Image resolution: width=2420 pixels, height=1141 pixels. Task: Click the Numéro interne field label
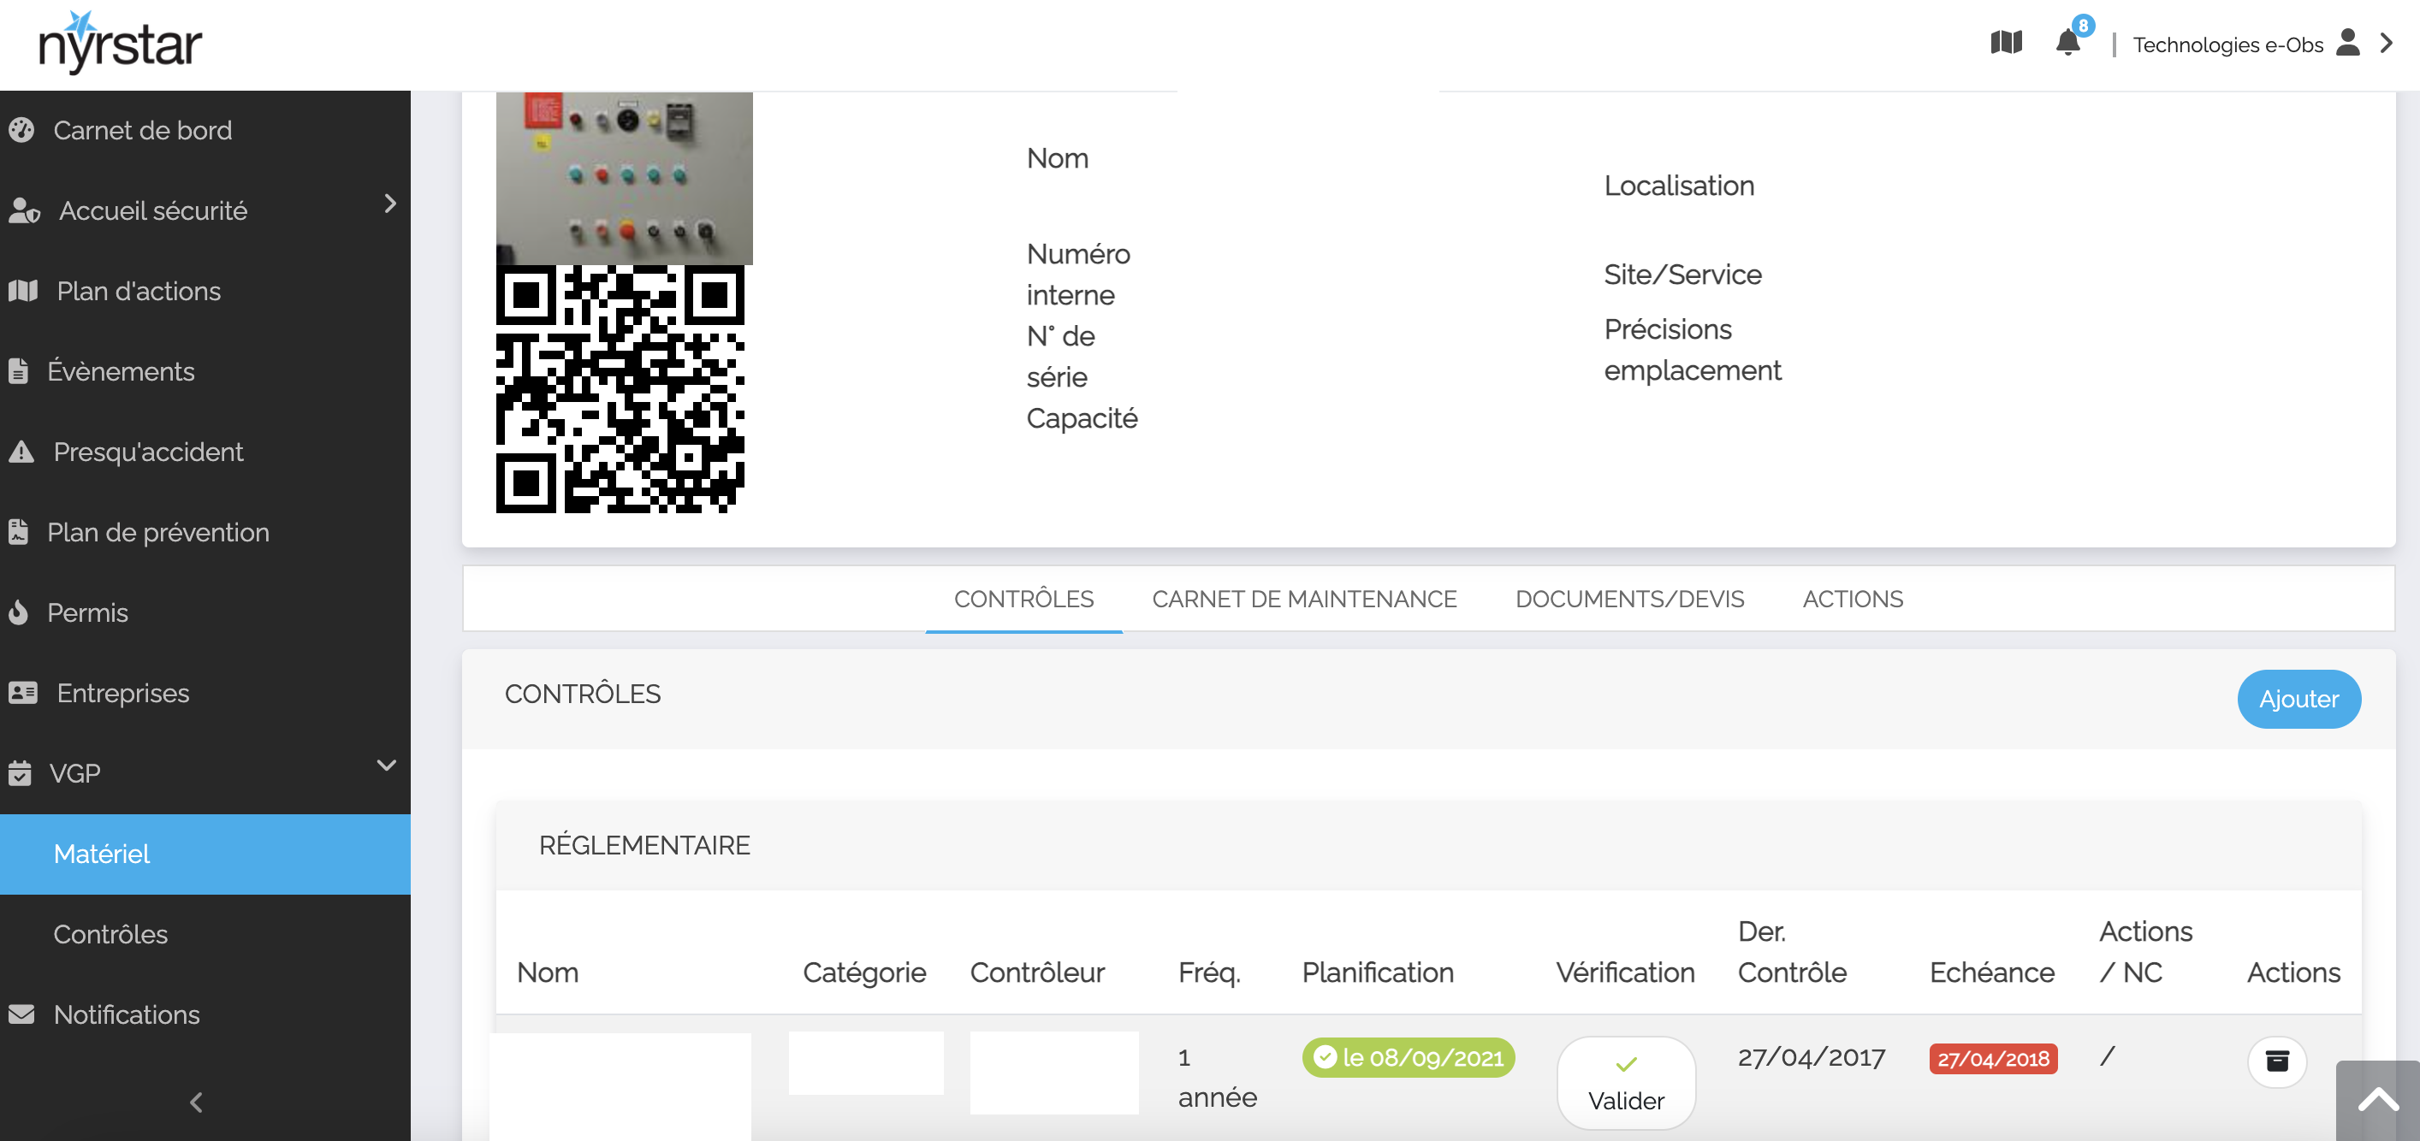(1078, 275)
